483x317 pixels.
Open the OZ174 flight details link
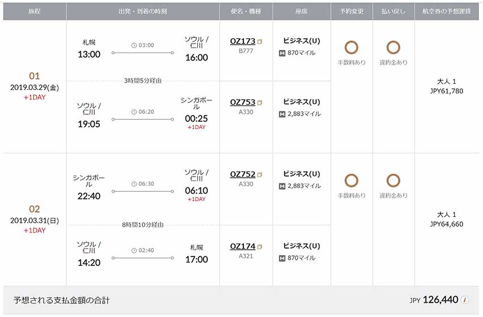click(x=243, y=246)
